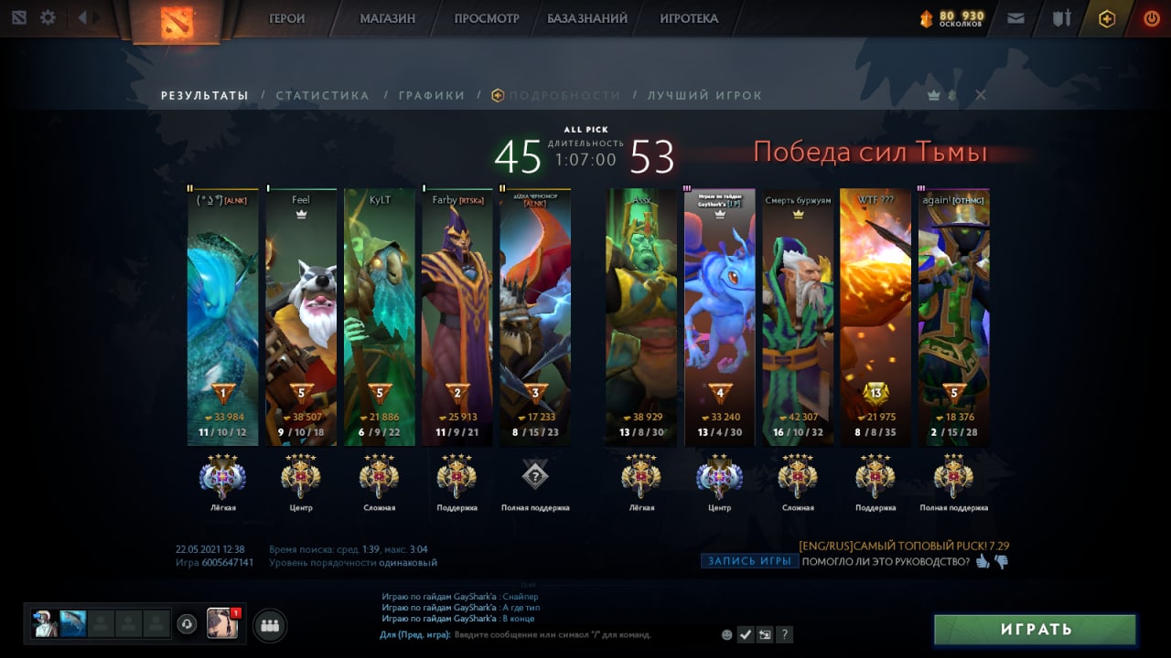This screenshot has height=658, width=1171.
Task: Open the mail envelope icon
Action: (1015, 17)
